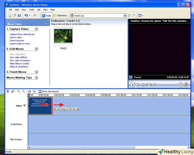This screenshot has height=155, width=194.
Task: Open the Clip menu
Action: tap(39, 10)
